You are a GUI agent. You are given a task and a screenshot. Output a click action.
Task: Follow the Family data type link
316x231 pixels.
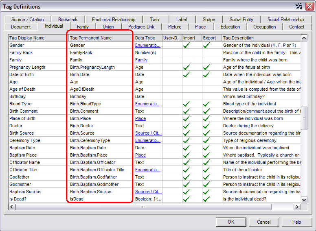[x=141, y=60]
